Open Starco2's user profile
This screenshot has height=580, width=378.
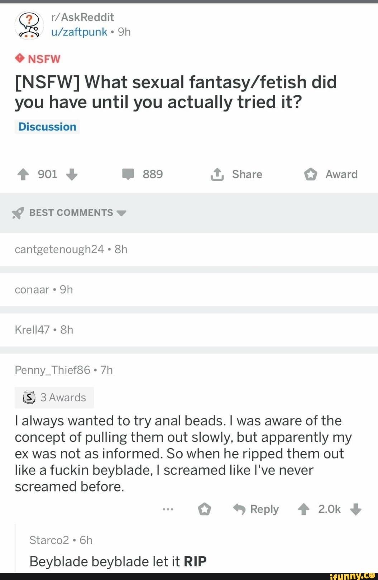click(49, 540)
